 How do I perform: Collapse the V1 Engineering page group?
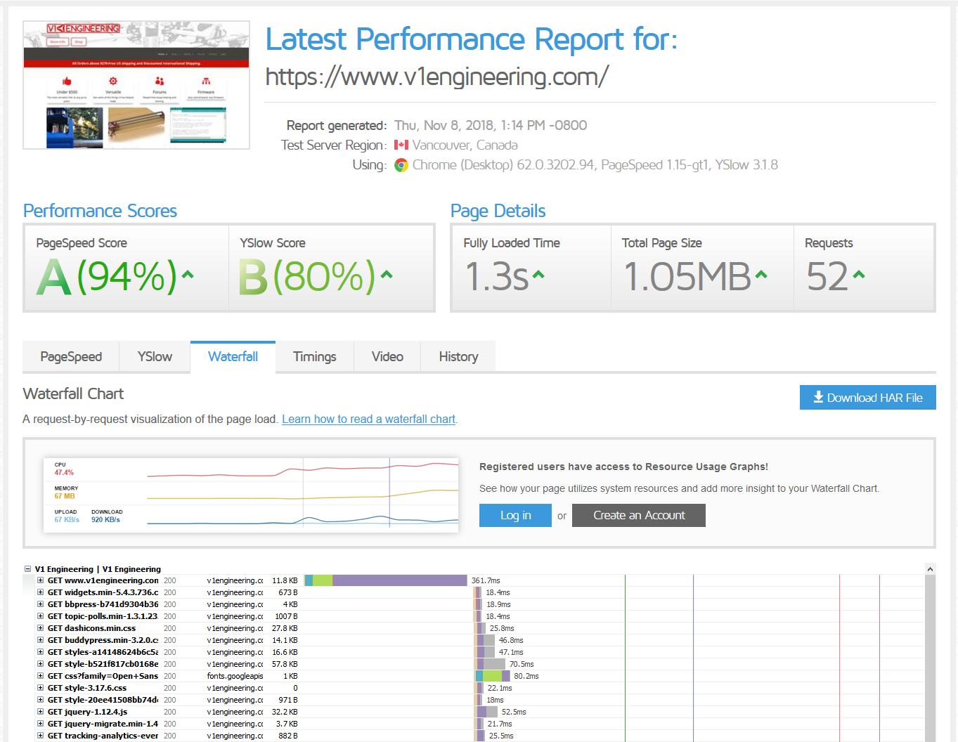tap(28, 569)
